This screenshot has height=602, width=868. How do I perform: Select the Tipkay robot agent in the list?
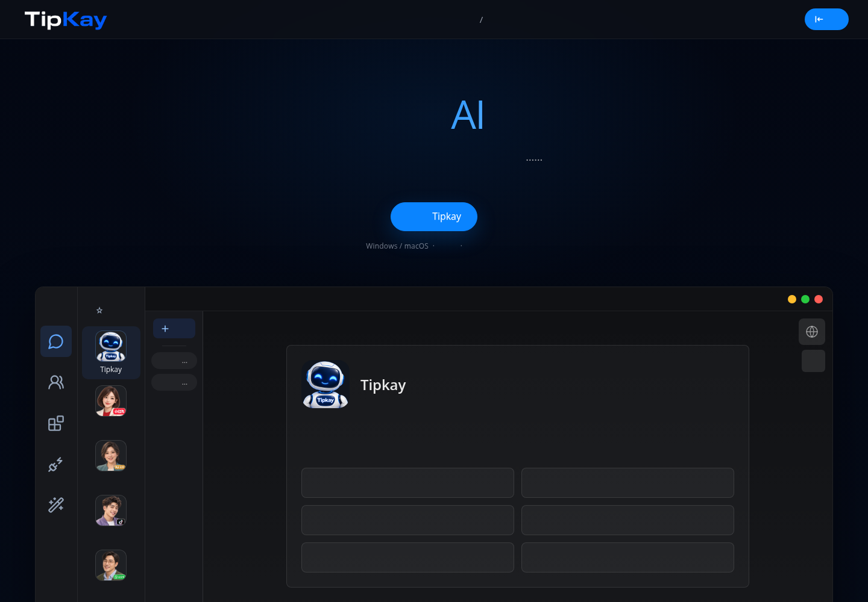[111, 353]
